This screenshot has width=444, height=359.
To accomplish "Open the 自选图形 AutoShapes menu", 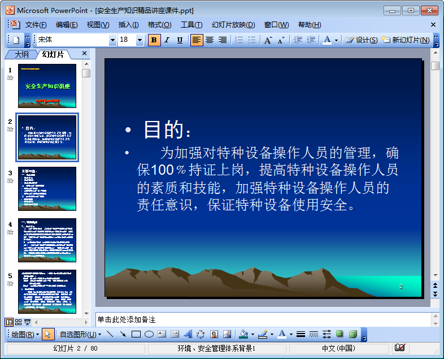I will (x=80, y=334).
